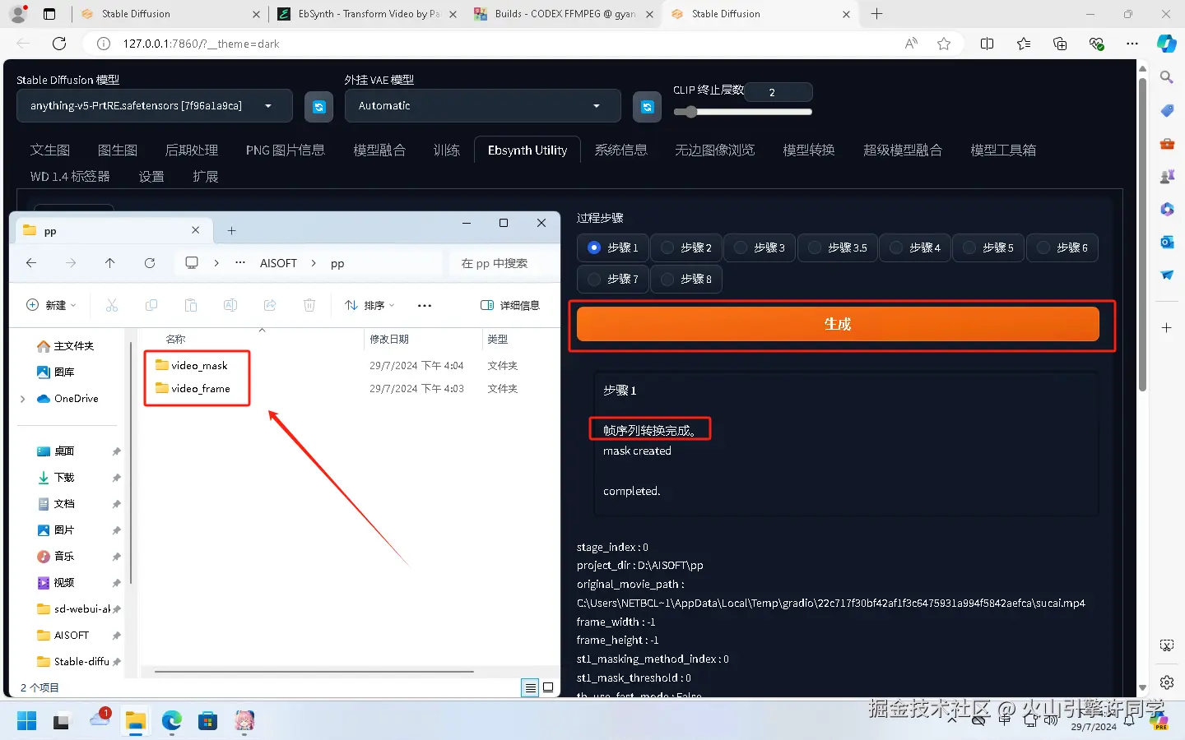Image resolution: width=1185 pixels, height=740 pixels.
Task: Open the PNG 图片信息 tab
Action: [x=286, y=150]
